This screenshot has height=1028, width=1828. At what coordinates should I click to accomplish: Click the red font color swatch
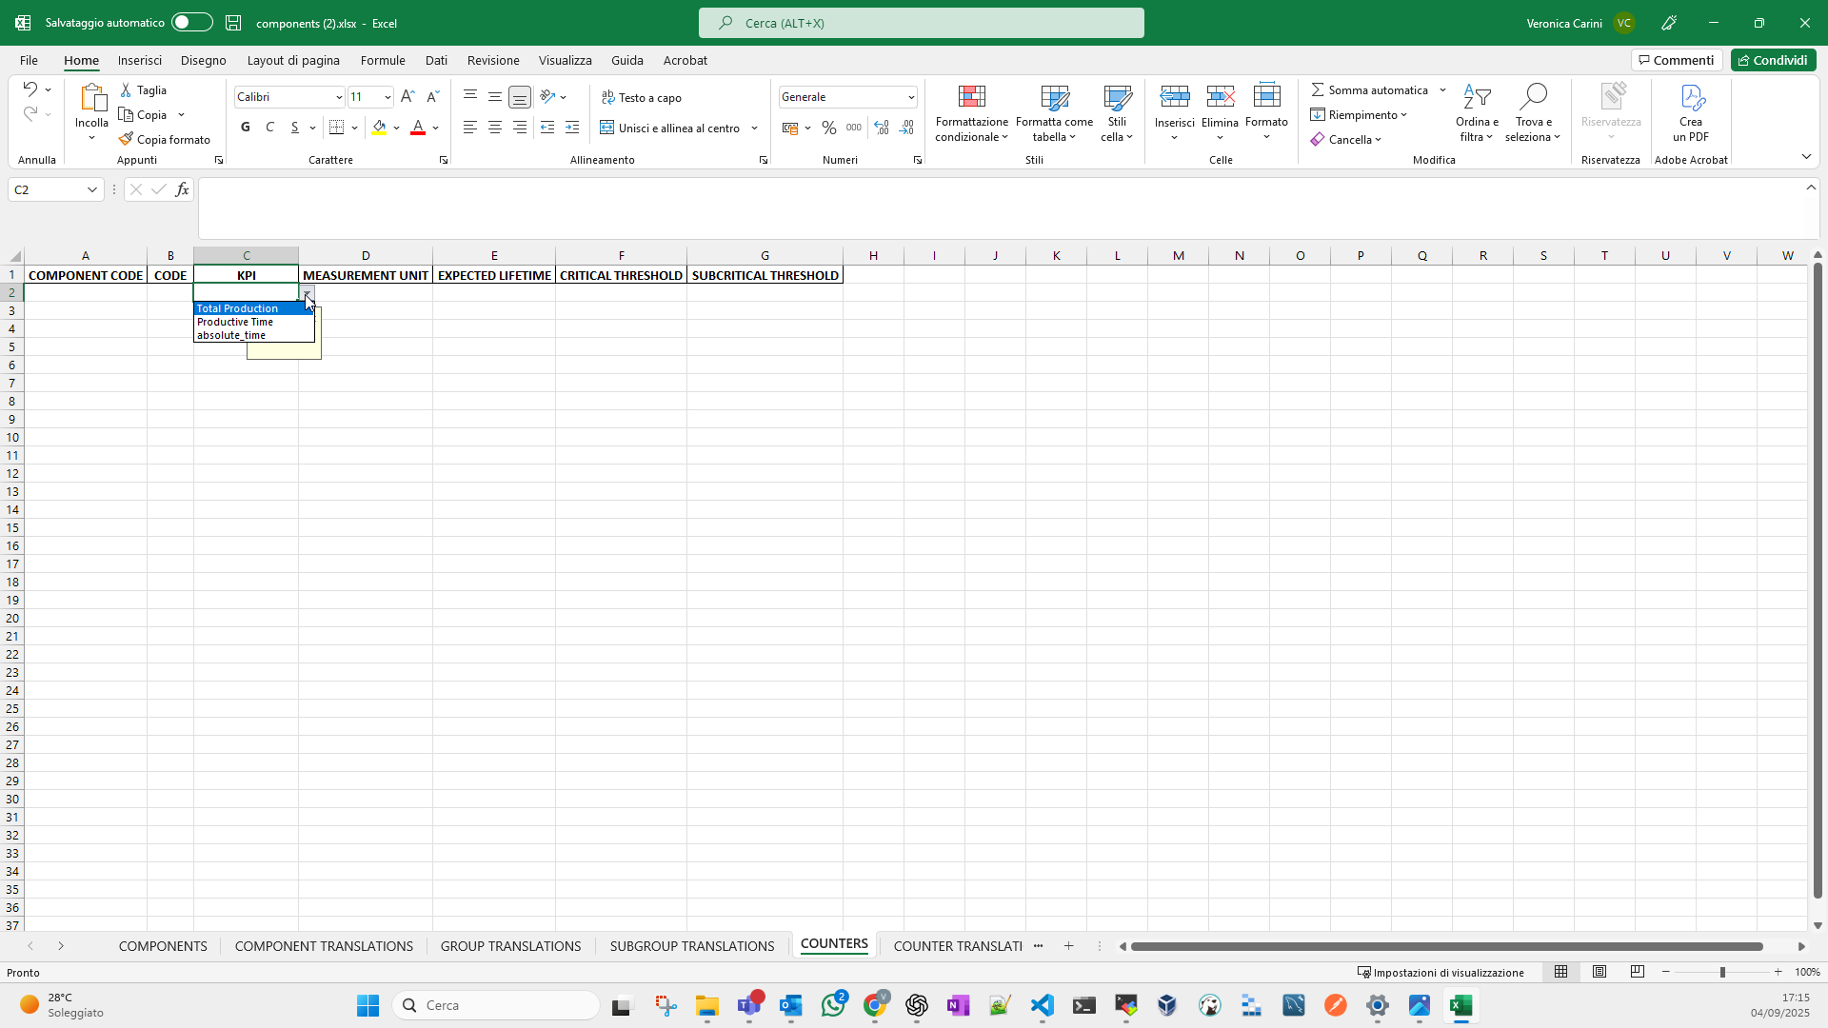418,128
